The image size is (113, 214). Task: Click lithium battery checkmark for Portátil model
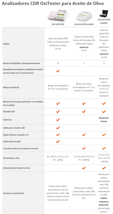click(x=104, y=168)
